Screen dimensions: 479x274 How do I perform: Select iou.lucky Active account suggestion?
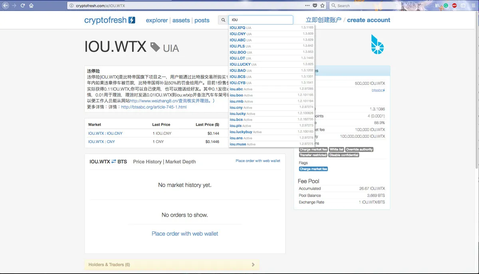click(272, 114)
